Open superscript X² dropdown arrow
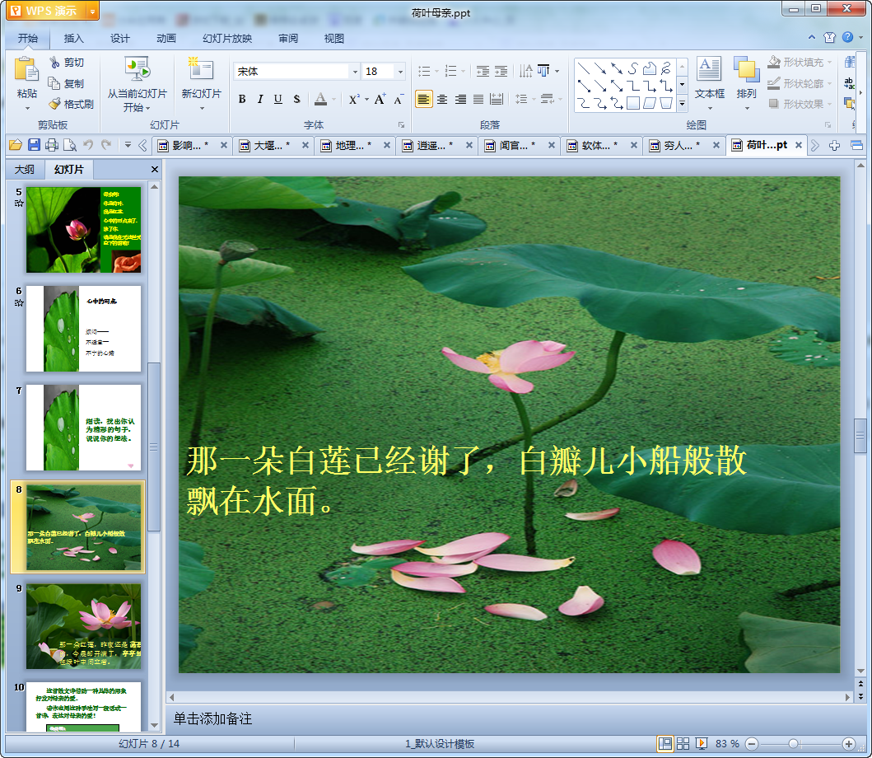Viewport: 872px width, 758px height. click(366, 100)
